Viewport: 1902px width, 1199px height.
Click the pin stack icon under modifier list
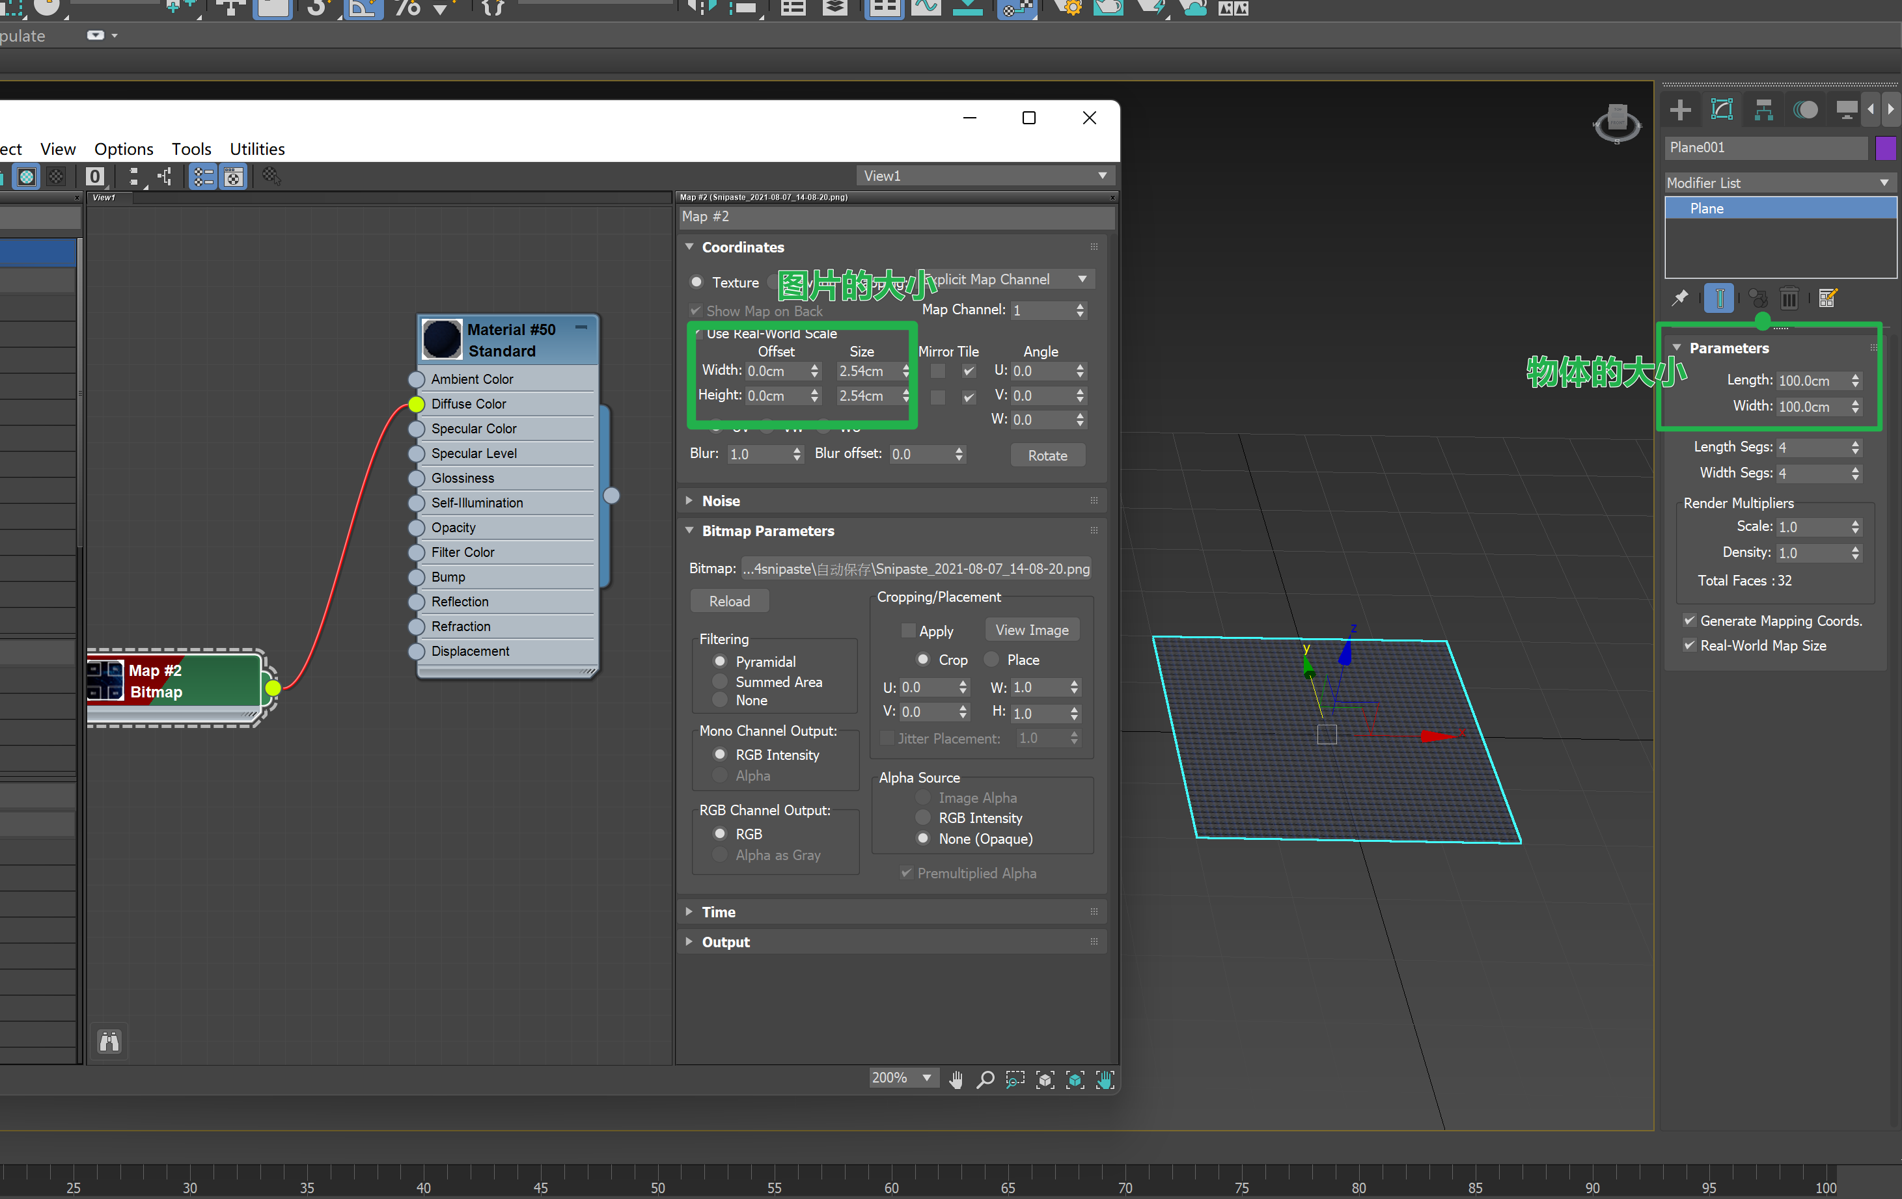[x=1680, y=299]
